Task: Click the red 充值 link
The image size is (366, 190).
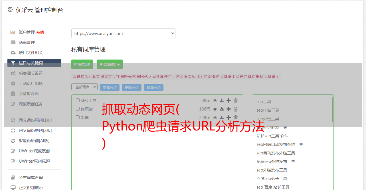Action: (x=40, y=32)
